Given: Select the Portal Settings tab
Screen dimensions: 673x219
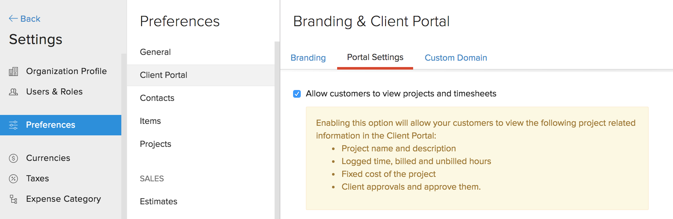Looking at the screenshot, I should pyautogui.click(x=375, y=57).
